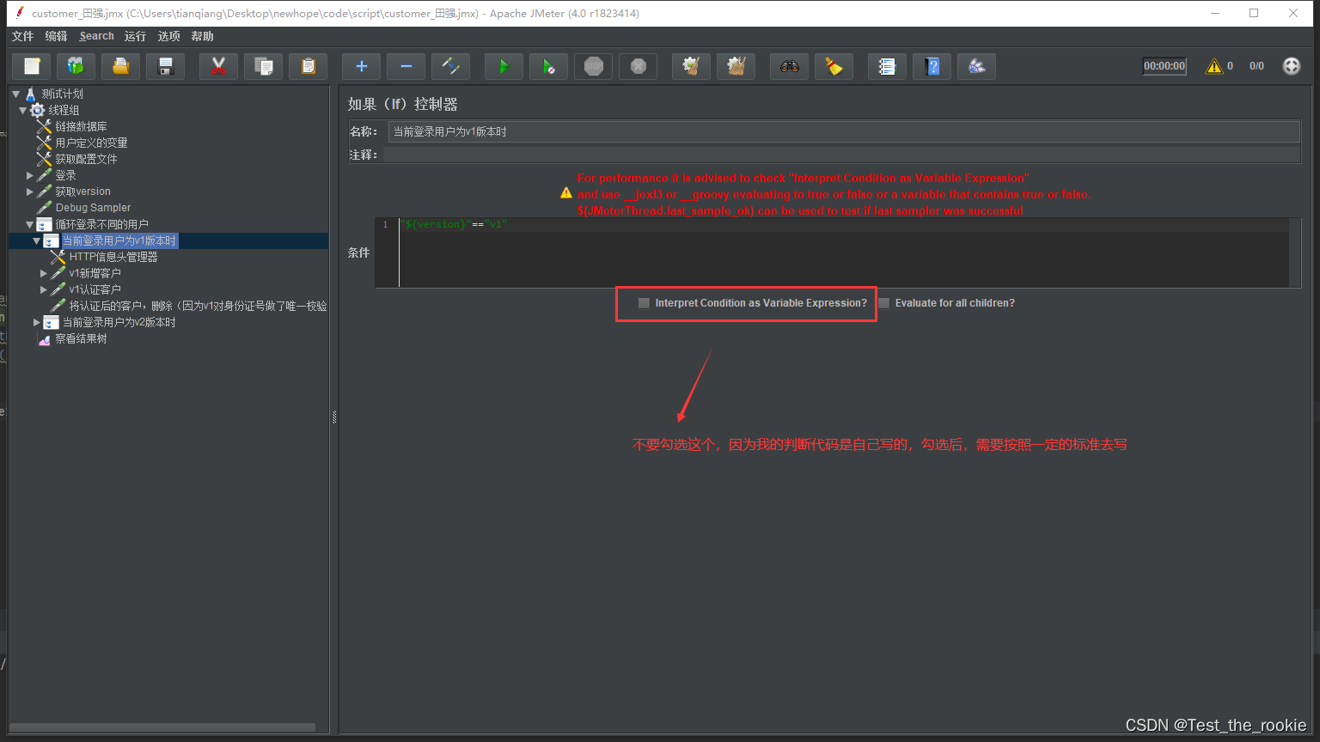Click the Stop test icon
This screenshot has width=1320, height=742.
[594, 66]
